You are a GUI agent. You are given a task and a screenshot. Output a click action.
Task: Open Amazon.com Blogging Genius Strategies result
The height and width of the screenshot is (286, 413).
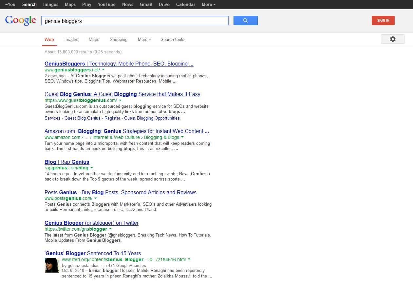click(x=127, y=131)
